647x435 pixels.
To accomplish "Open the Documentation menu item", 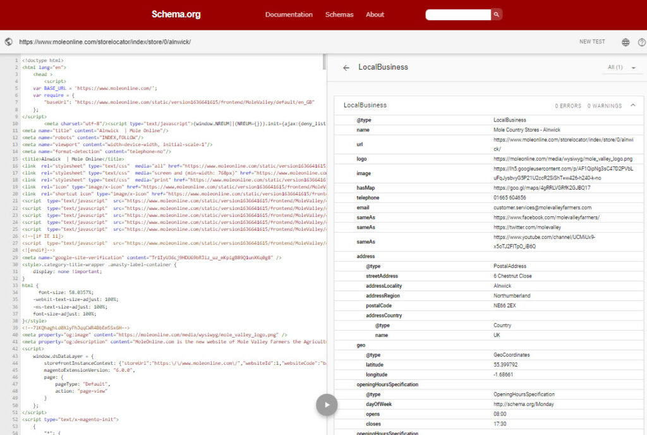I will [x=289, y=15].
